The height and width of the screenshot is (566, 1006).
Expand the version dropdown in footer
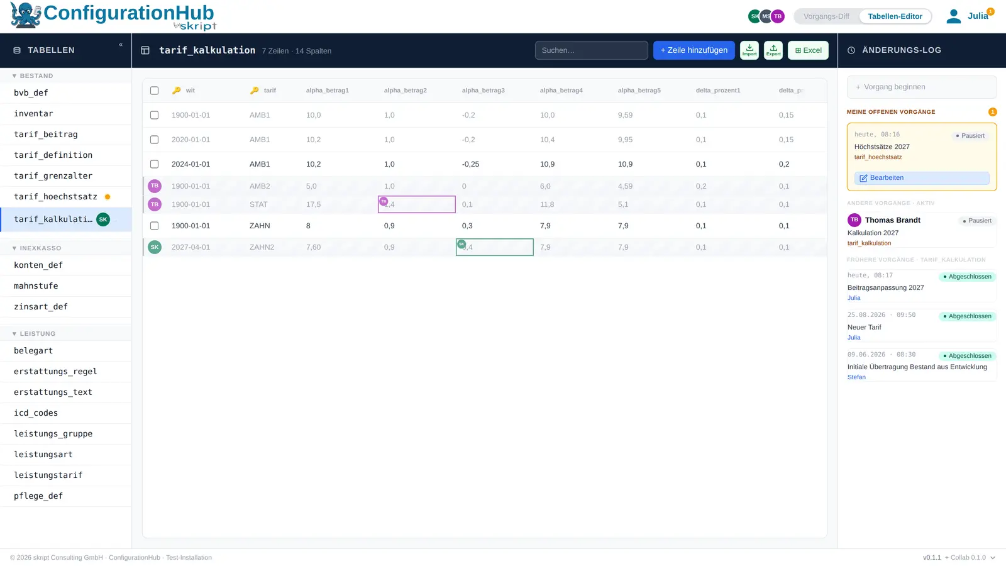(993, 558)
